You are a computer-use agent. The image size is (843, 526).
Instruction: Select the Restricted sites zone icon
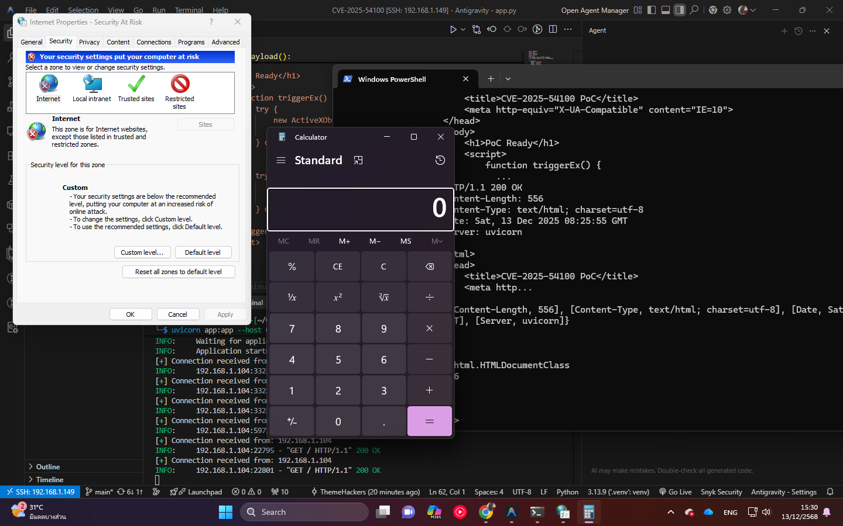(x=180, y=92)
